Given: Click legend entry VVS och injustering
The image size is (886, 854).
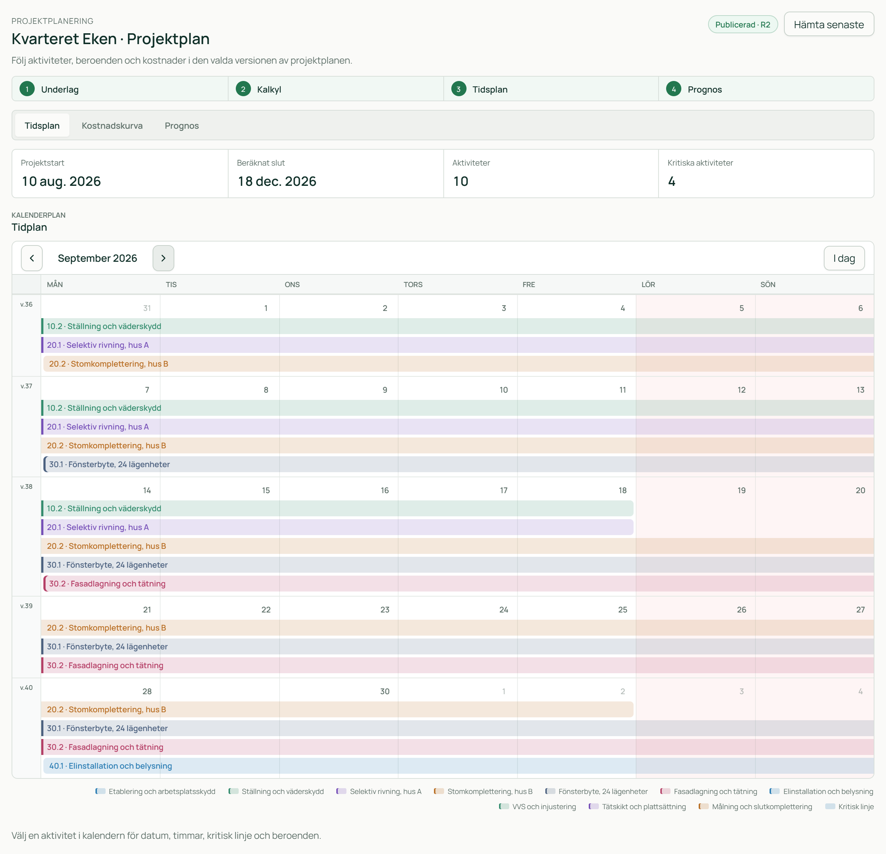Looking at the screenshot, I should 537,807.
